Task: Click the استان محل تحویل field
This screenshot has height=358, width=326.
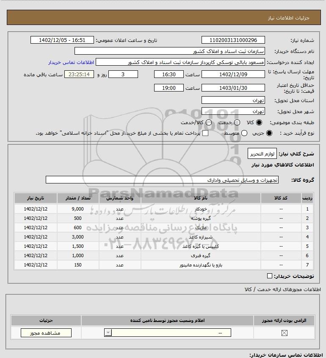Action: (233, 100)
